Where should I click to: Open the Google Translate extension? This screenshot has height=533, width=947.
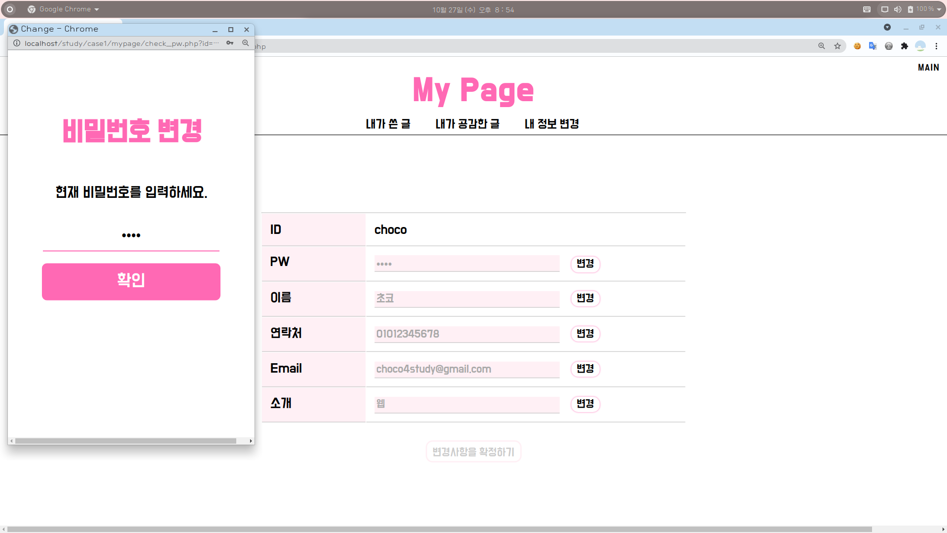point(873,46)
